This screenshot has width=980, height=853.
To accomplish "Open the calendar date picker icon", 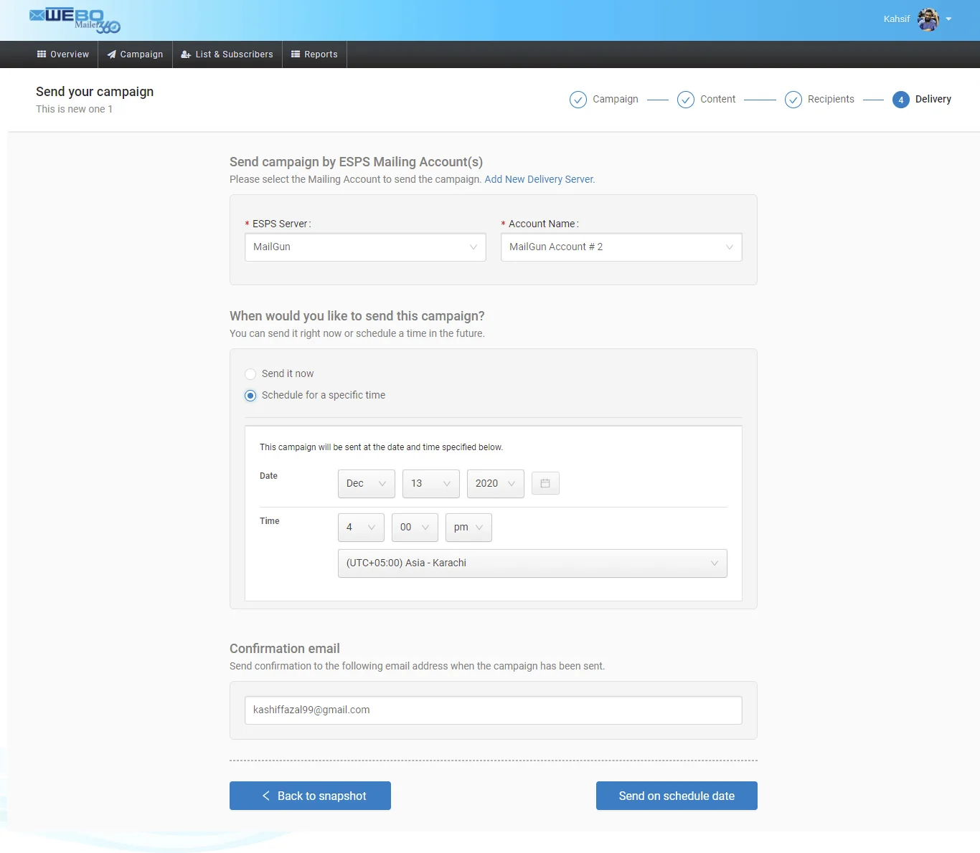I will point(545,483).
